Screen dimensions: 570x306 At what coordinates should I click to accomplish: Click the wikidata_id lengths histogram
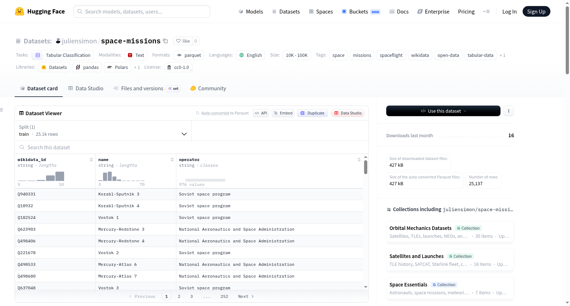pyautogui.click(x=41, y=176)
